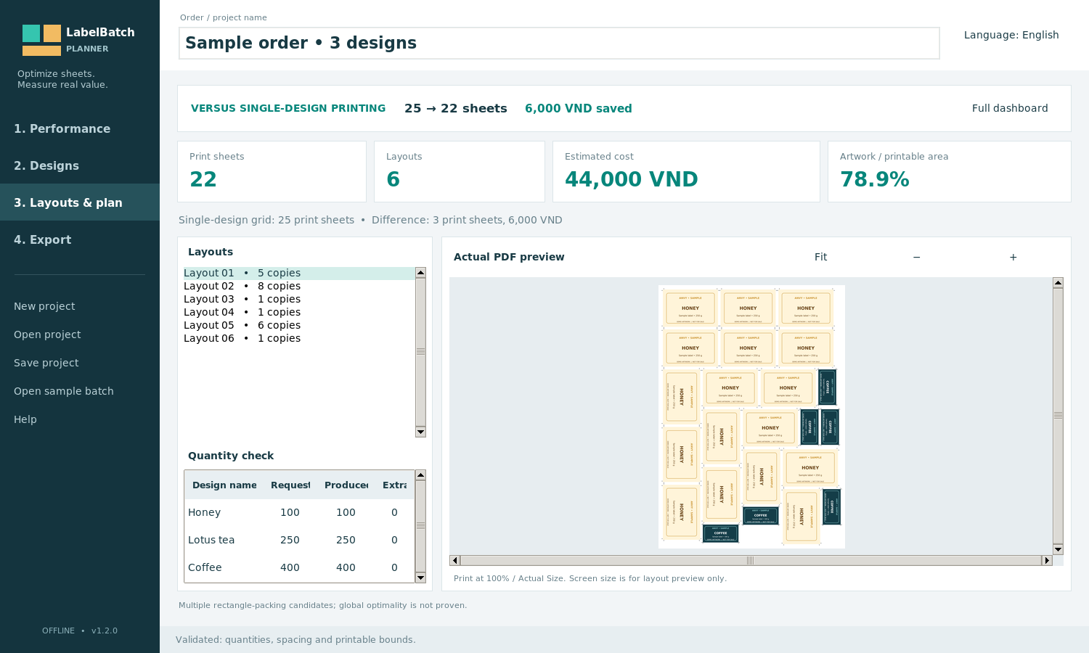This screenshot has width=1089, height=653.
Task: Select Layout 04 in layouts list
Action: 299,312
